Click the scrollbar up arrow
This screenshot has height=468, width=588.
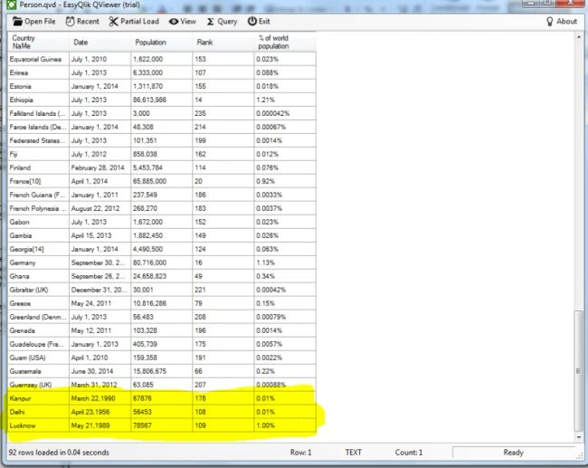579,37
